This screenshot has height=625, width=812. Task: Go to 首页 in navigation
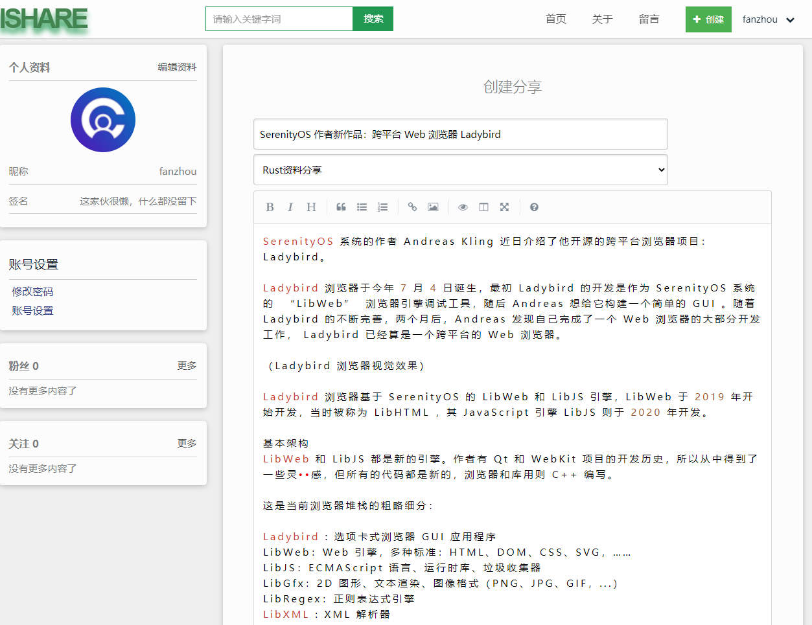(555, 19)
